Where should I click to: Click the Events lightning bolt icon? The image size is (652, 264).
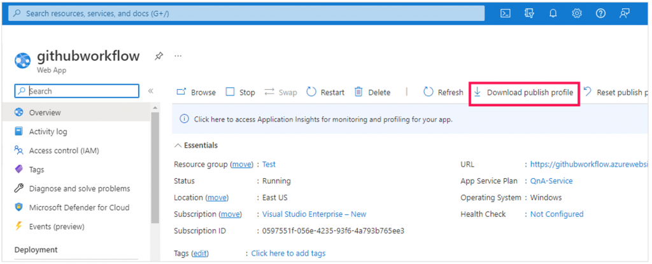click(x=18, y=226)
